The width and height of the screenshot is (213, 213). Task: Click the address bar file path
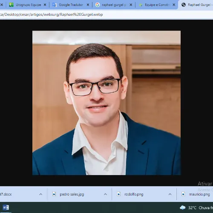pyautogui.click(x=51, y=14)
